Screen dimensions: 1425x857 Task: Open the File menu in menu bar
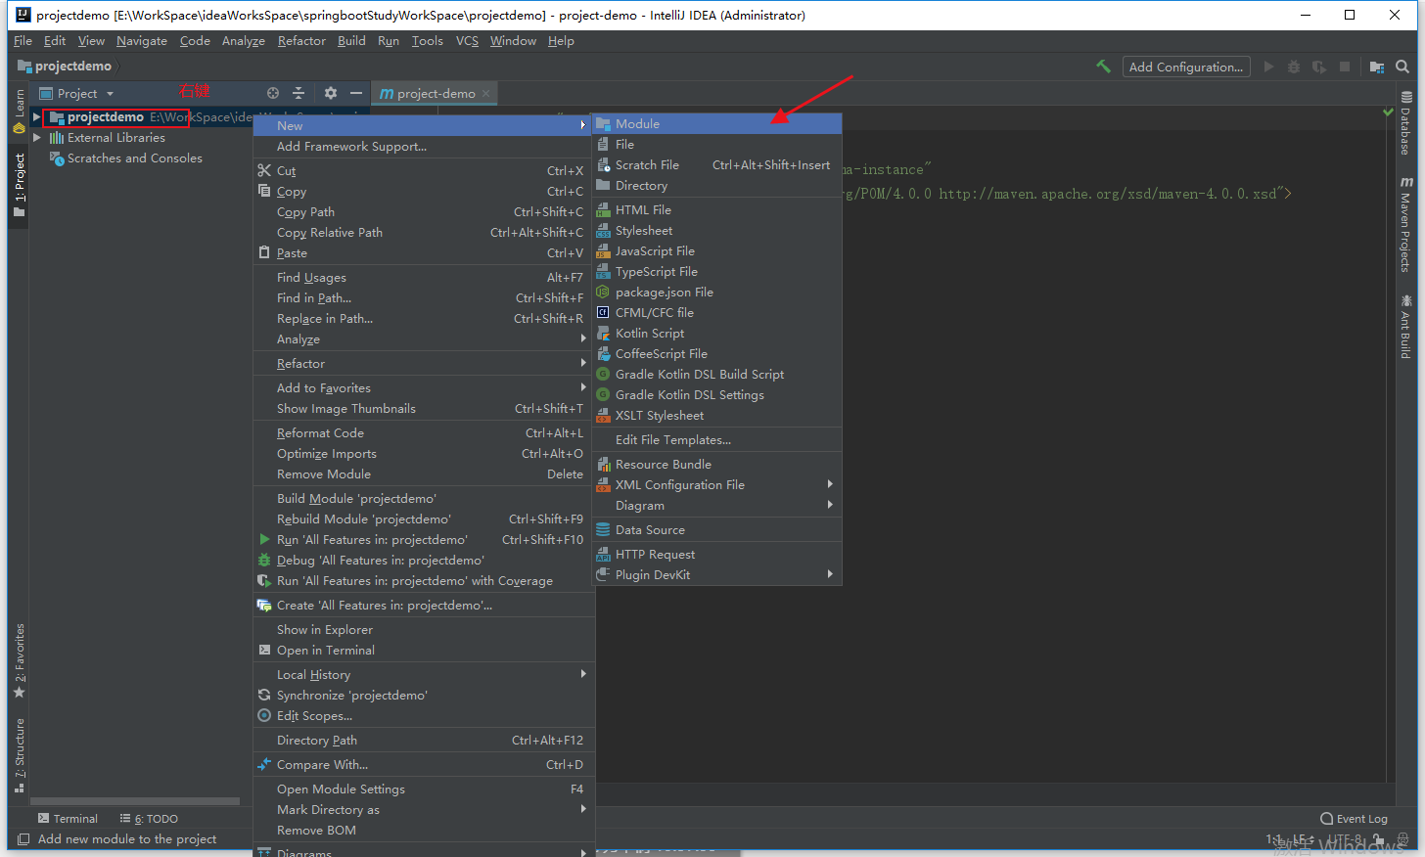[x=23, y=41]
